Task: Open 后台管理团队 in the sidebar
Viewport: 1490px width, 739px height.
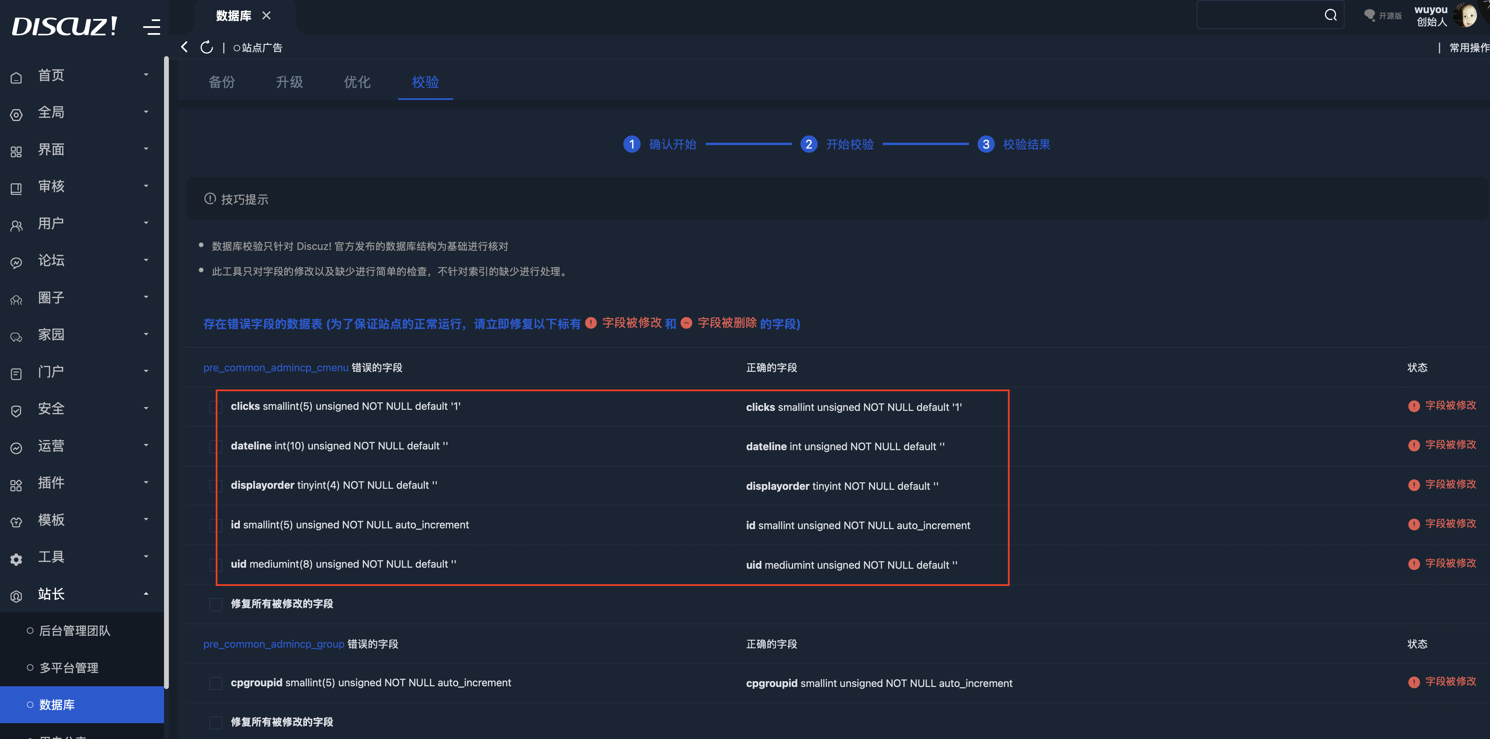Action: click(x=75, y=631)
